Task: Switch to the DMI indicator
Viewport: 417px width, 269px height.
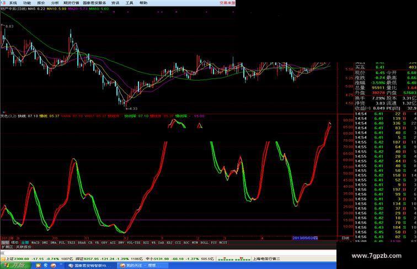Action: click(45, 242)
